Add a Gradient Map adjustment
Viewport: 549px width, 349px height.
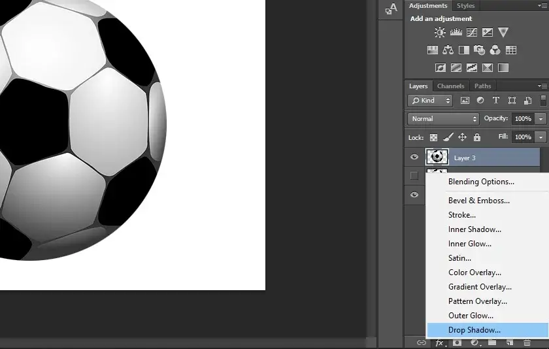click(503, 67)
